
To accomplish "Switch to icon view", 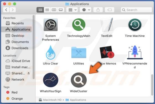I will 40,10.
